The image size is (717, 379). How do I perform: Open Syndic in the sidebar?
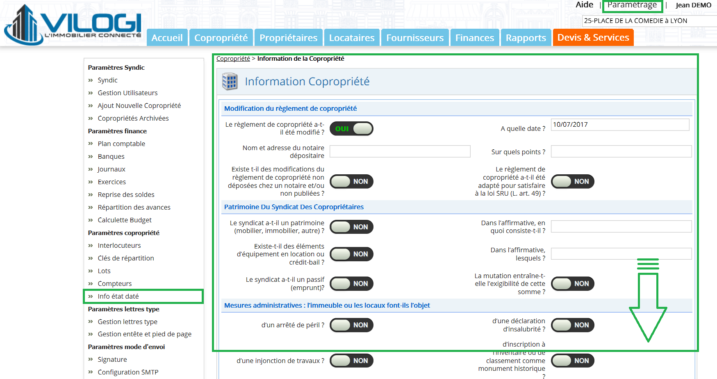(x=107, y=80)
